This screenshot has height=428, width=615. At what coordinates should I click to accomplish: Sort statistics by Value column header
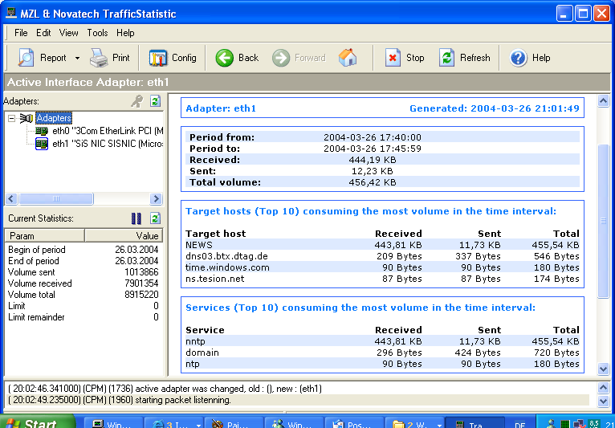(x=124, y=236)
